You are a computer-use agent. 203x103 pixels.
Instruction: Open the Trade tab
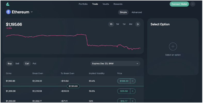pyautogui.click(x=95, y=4)
